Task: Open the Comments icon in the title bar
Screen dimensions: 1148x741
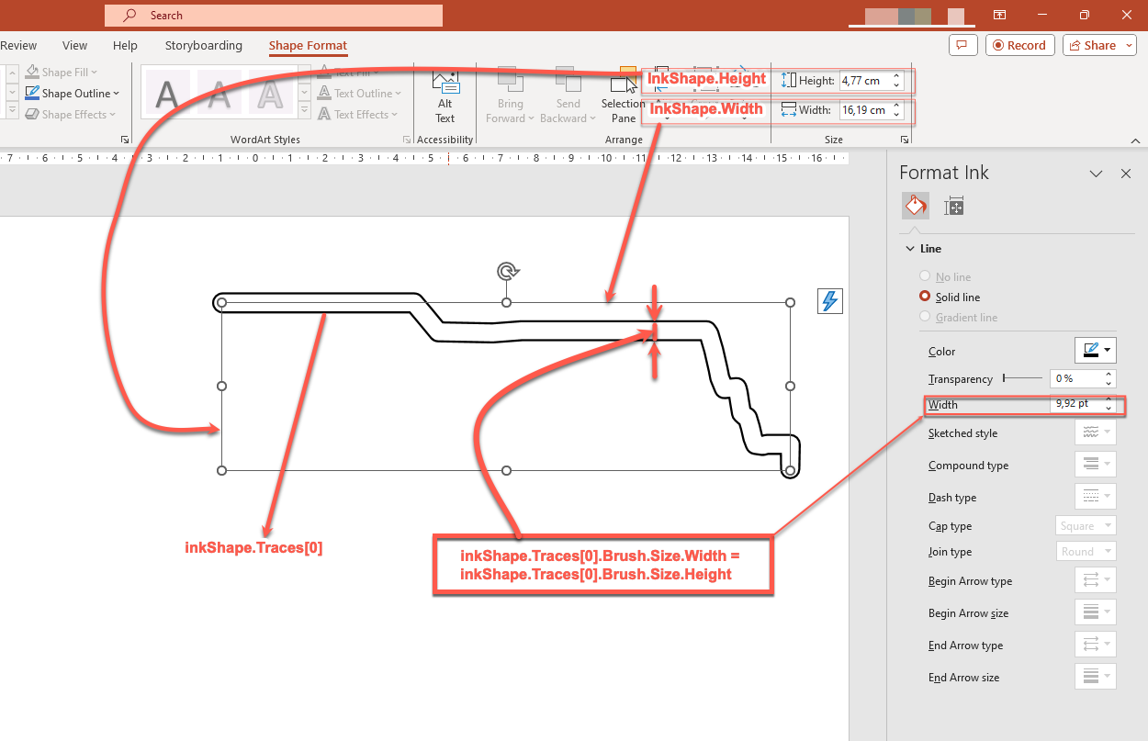Action: coord(962,45)
